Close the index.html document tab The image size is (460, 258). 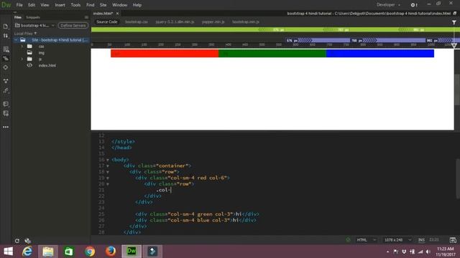(x=117, y=14)
